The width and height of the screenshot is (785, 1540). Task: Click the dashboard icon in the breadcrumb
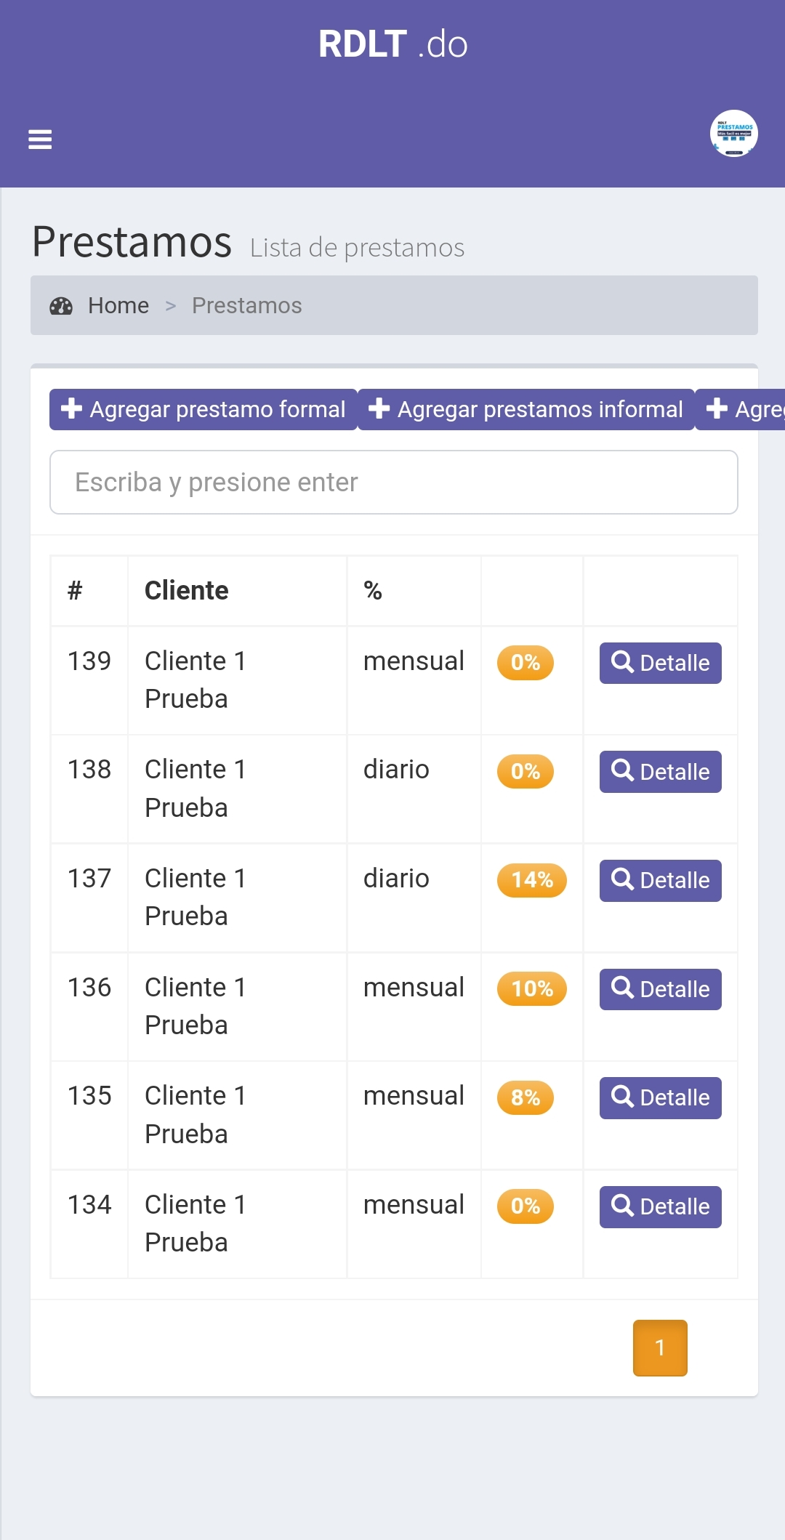tap(61, 306)
